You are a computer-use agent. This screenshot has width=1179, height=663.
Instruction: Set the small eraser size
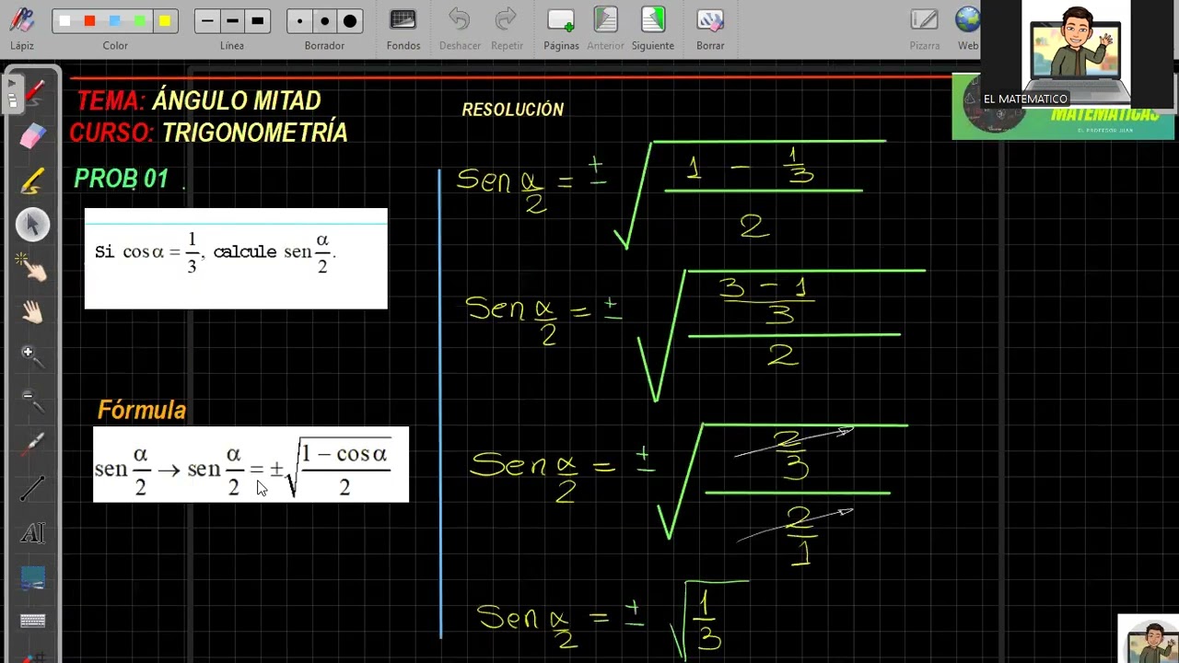click(x=299, y=21)
